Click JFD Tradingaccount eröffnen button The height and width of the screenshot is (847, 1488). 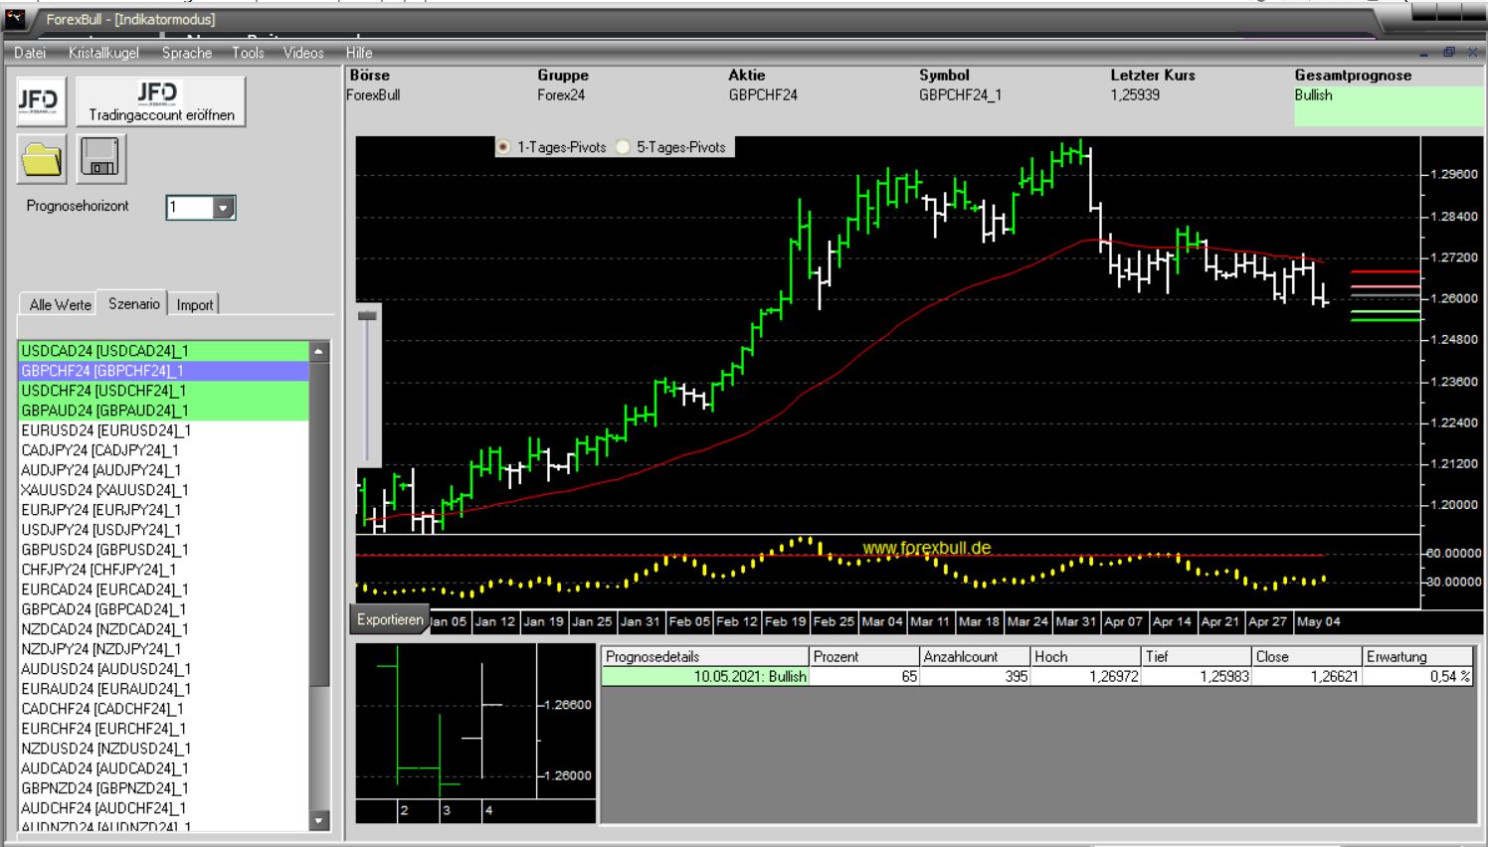pyautogui.click(x=161, y=101)
